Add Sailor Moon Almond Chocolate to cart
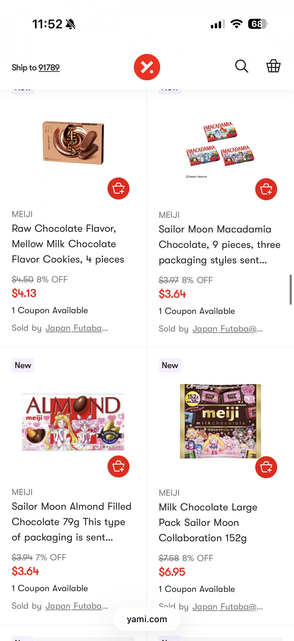 (x=118, y=466)
